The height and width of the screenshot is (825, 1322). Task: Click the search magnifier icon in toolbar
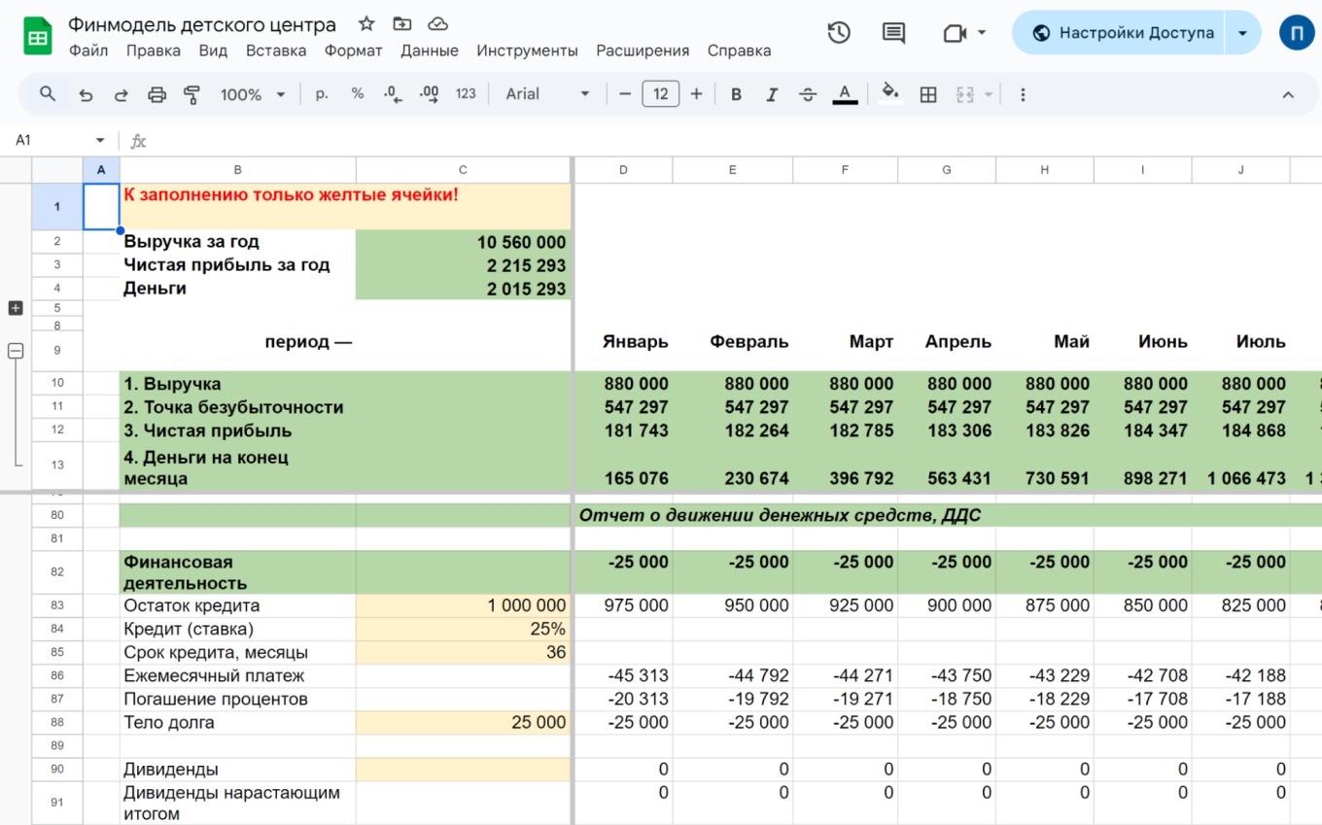47,94
